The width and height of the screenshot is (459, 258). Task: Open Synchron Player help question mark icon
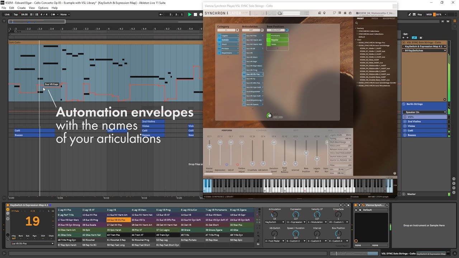click(394, 173)
